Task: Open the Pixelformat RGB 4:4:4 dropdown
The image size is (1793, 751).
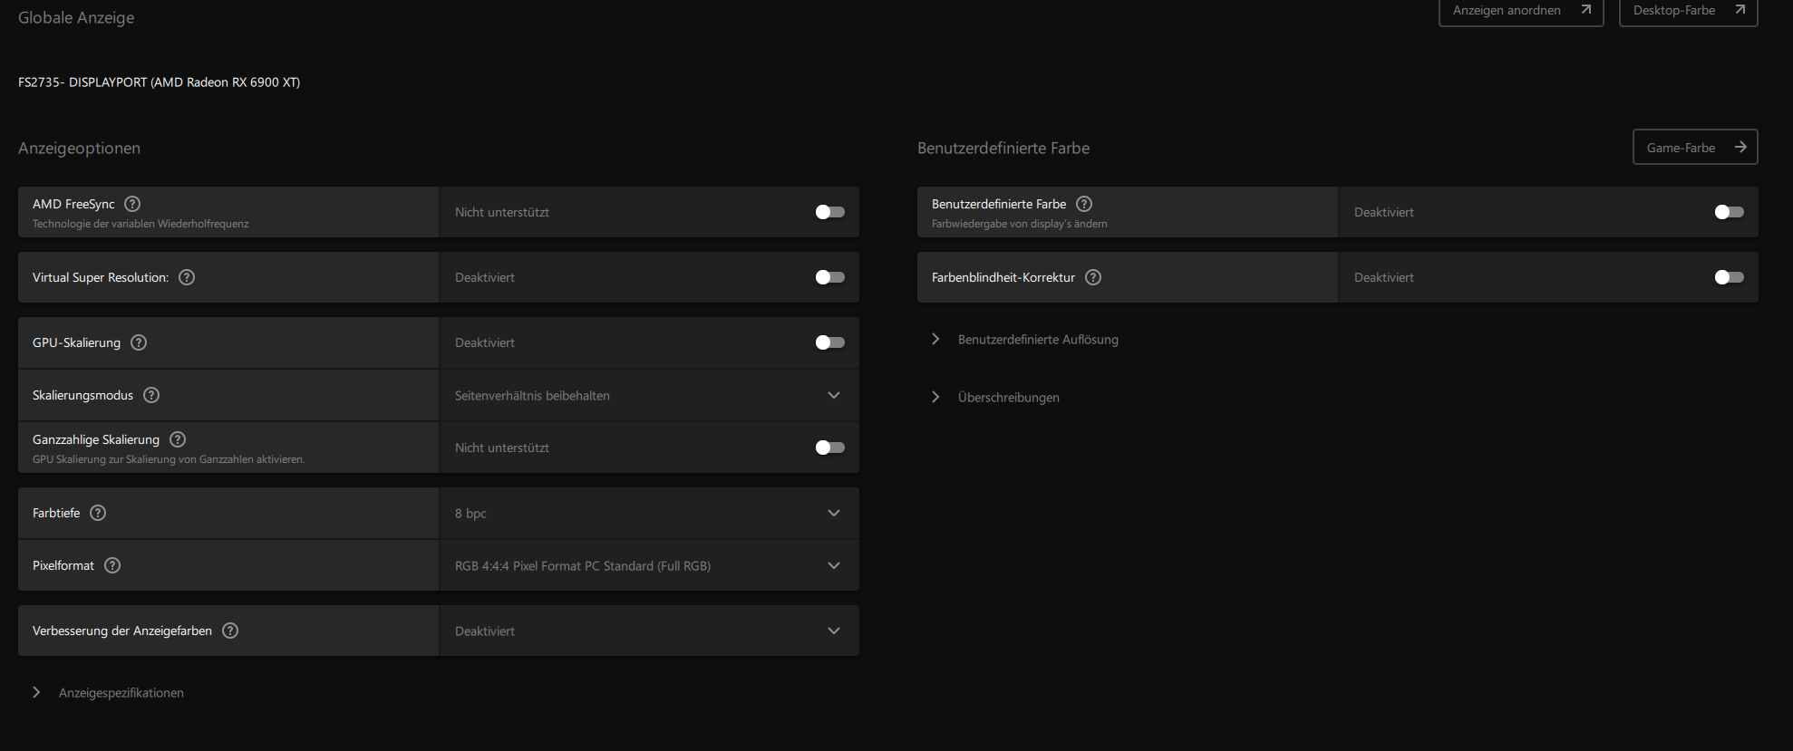Action: [x=649, y=566]
